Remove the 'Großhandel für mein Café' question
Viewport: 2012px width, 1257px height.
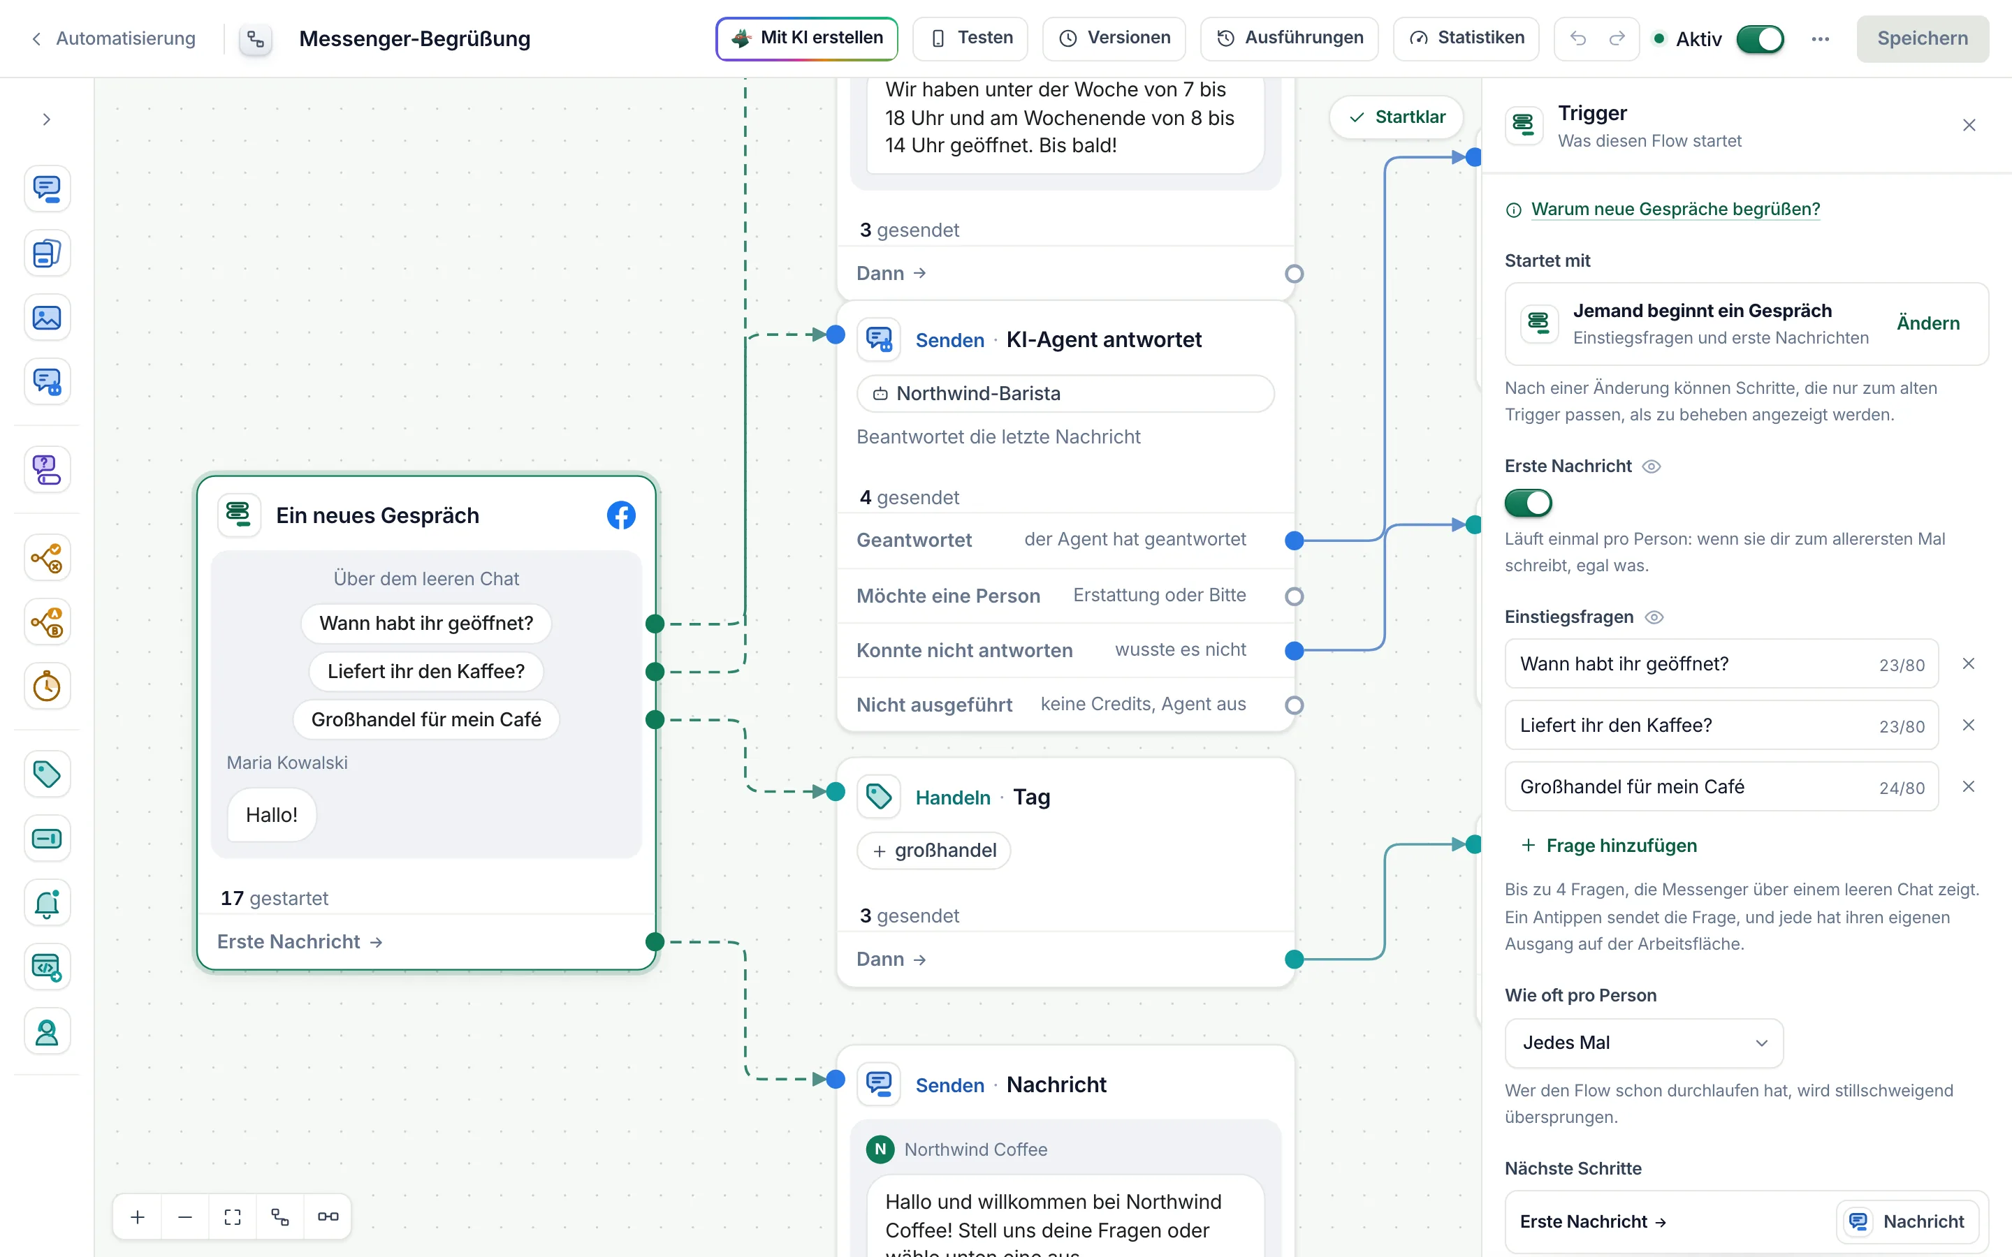point(1968,786)
